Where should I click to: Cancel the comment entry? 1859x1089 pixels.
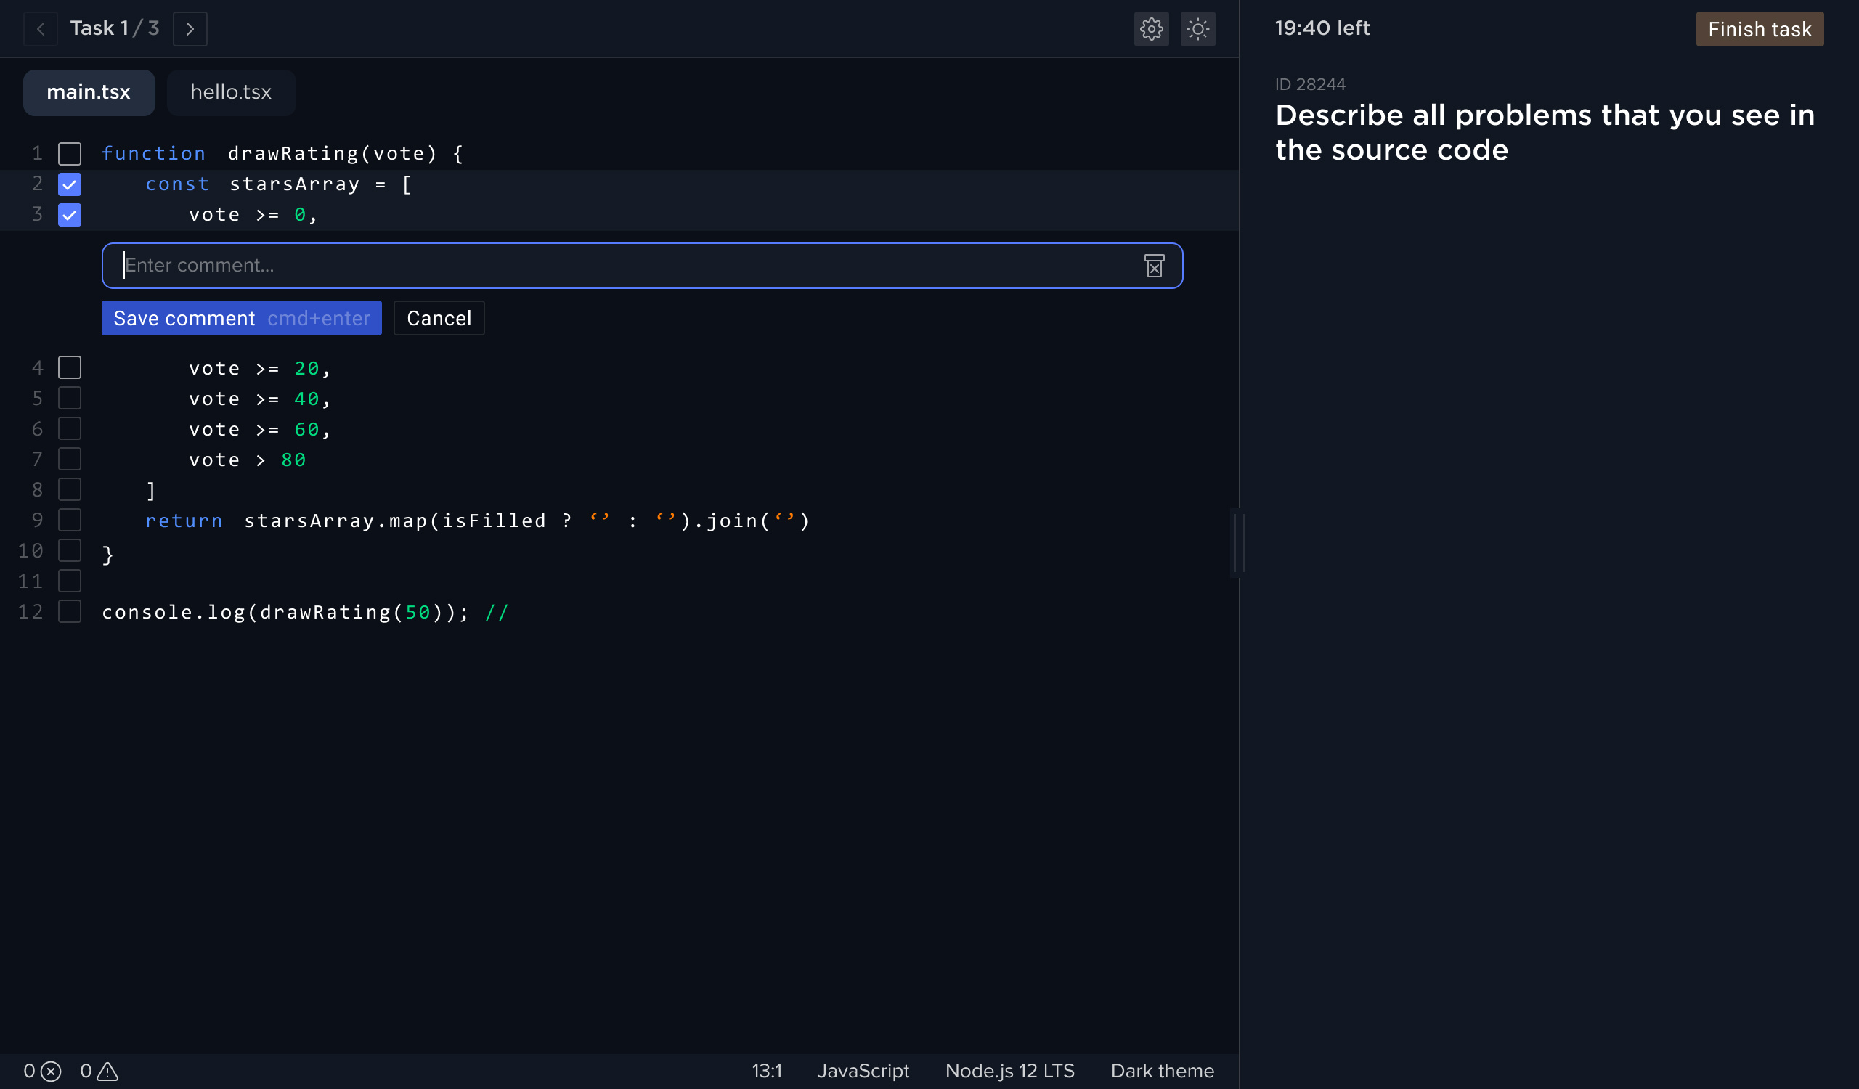[438, 318]
